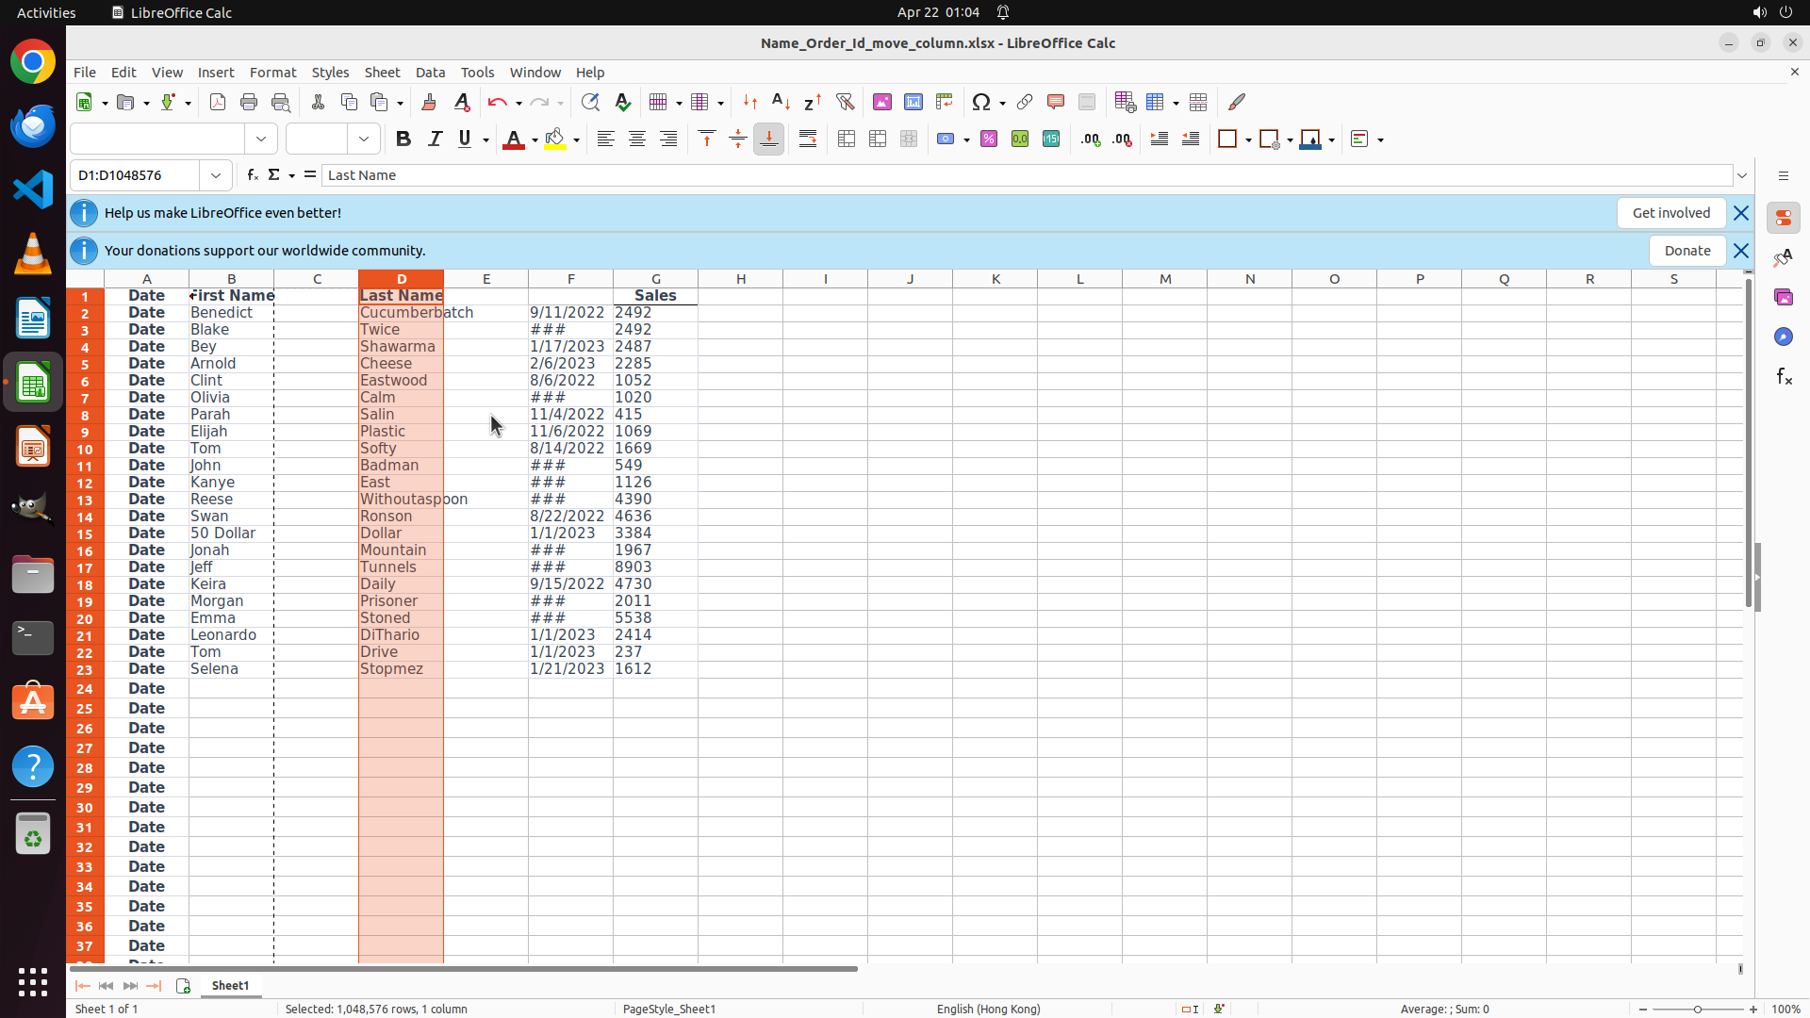Click the Donate button
This screenshot has height=1018, width=1810.
coord(1687,251)
